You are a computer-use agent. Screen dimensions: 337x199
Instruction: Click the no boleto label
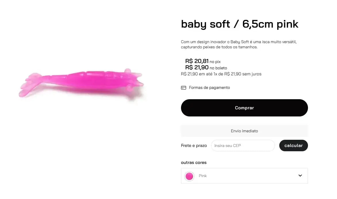218,68
